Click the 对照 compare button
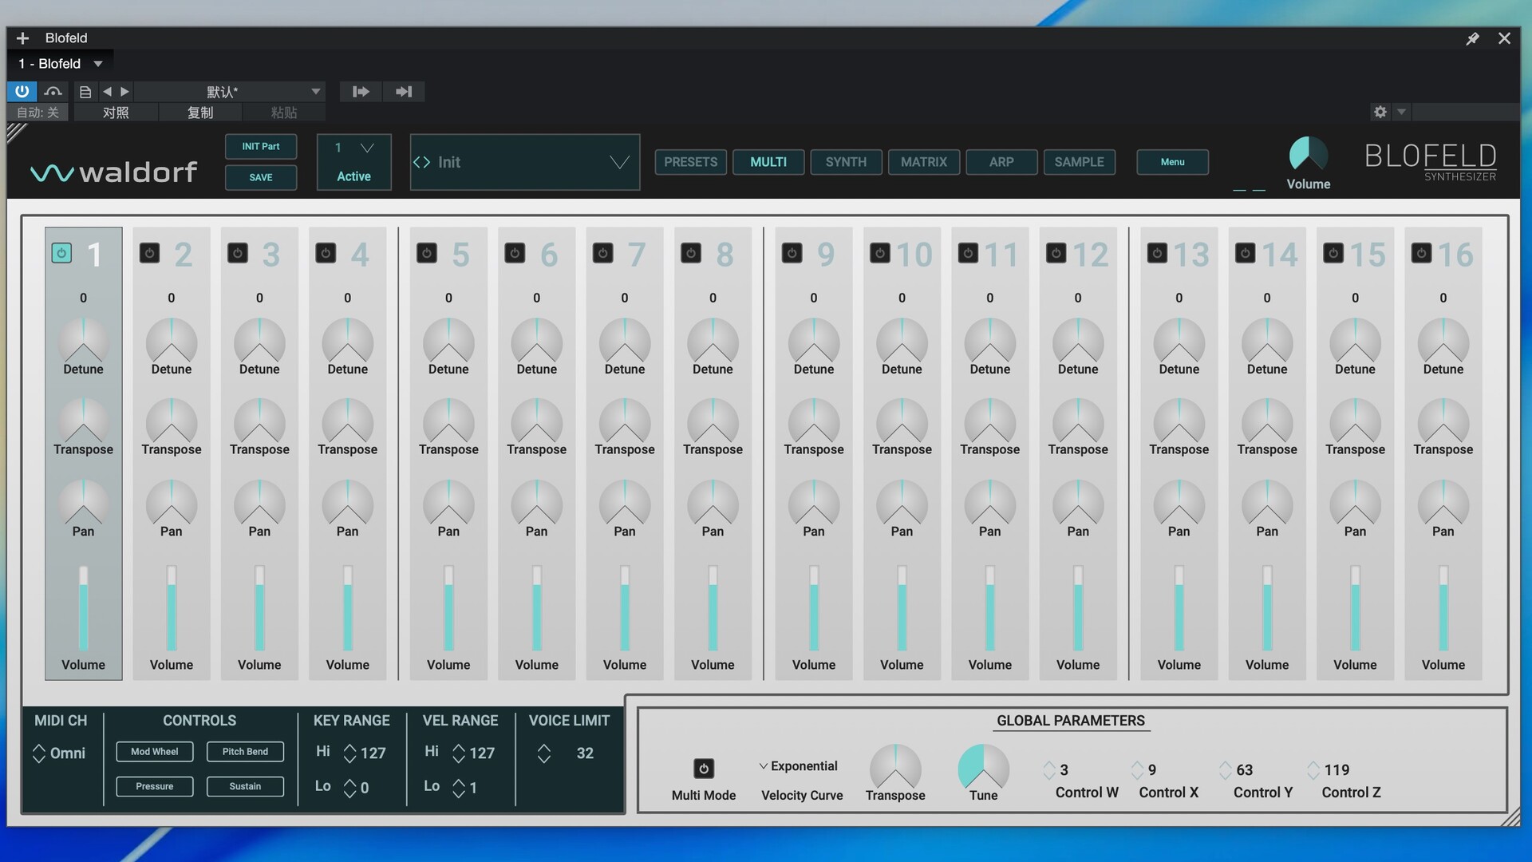This screenshot has width=1532, height=862. pos(116,113)
